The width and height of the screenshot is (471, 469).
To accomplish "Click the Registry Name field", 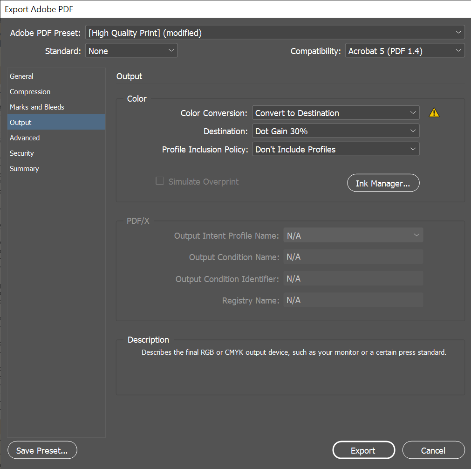I will (x=353, y=300).
